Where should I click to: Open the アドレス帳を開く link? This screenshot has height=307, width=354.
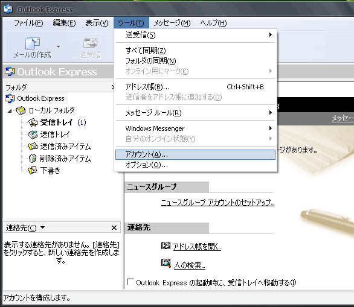tap(197, 247)
